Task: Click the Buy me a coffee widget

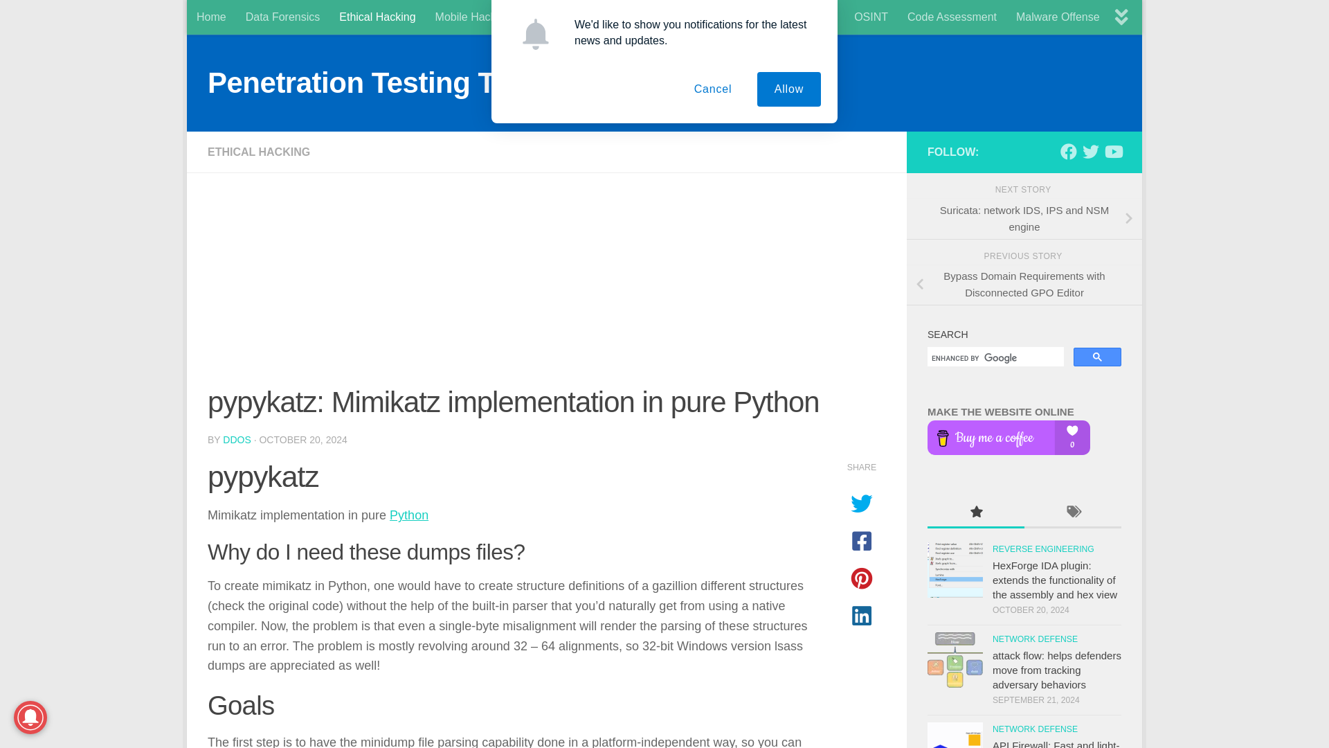Action: pos(1009,438)
